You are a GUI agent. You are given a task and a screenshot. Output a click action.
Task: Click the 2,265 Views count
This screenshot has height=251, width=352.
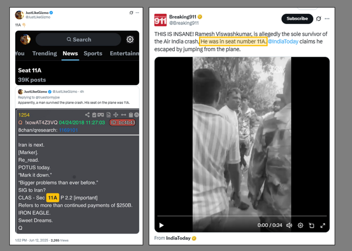tap(59, 240)
